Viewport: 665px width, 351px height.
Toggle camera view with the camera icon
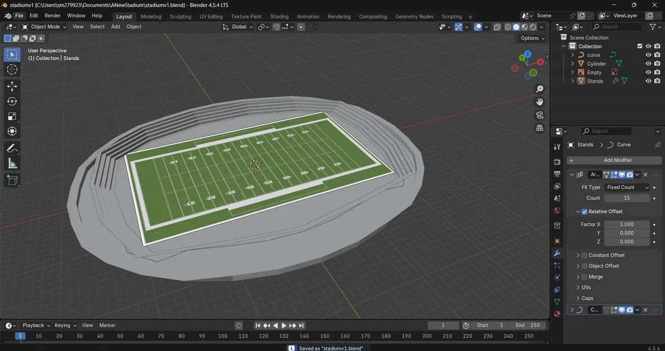tap(540, 115)
